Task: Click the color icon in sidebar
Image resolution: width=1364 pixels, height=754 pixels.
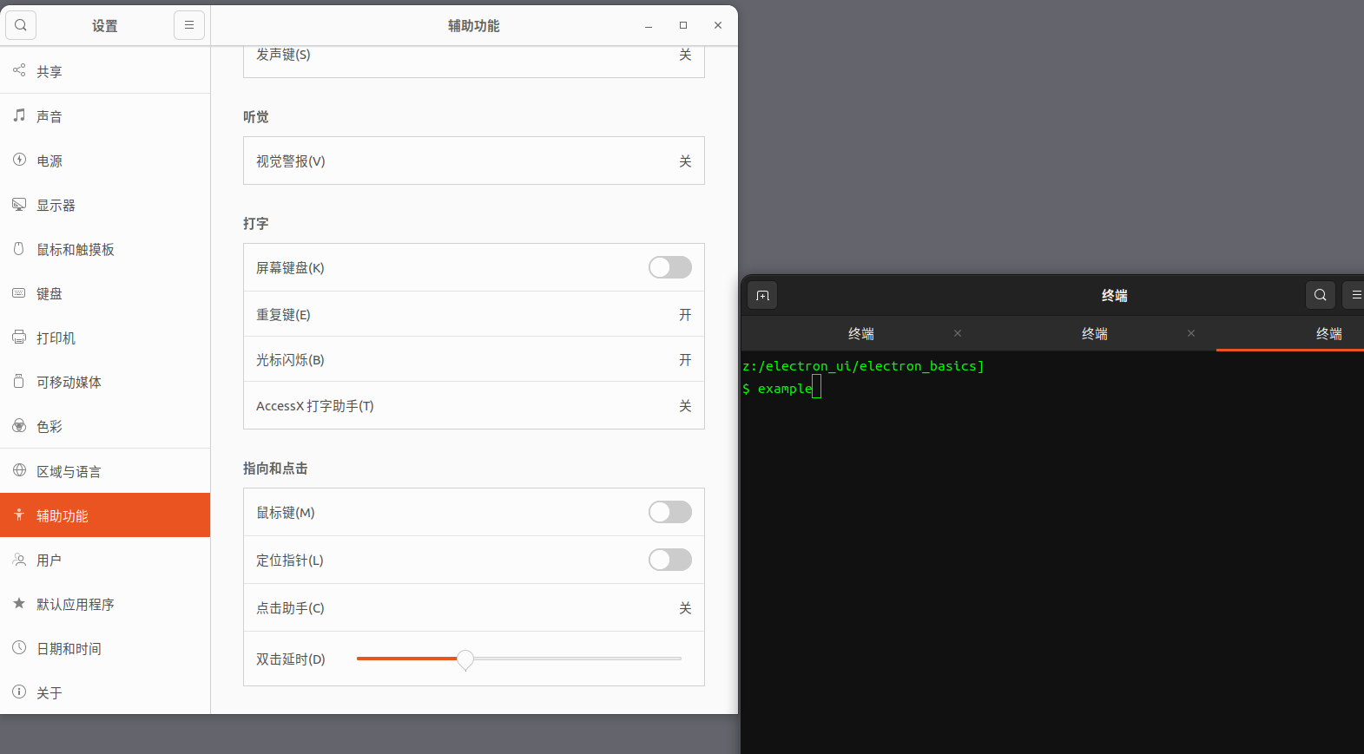Action: pos(19,425)
